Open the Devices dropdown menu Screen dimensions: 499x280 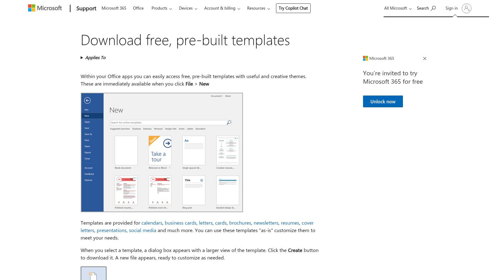click(x=188, y=8)
